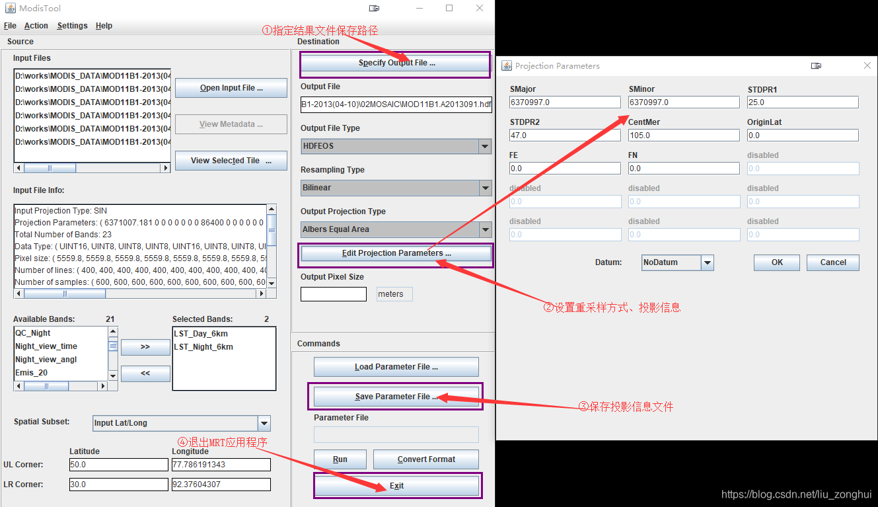Click the Convert Format button

(x=426, y=459)
